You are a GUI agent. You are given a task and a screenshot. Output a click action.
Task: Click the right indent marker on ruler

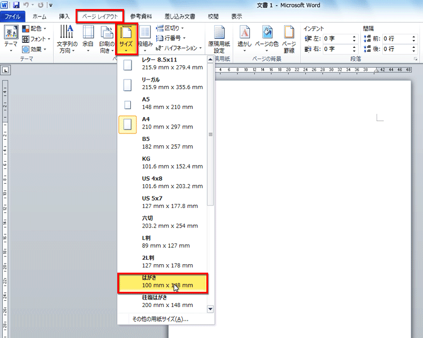pyautogui.click(x=376, y=70)
